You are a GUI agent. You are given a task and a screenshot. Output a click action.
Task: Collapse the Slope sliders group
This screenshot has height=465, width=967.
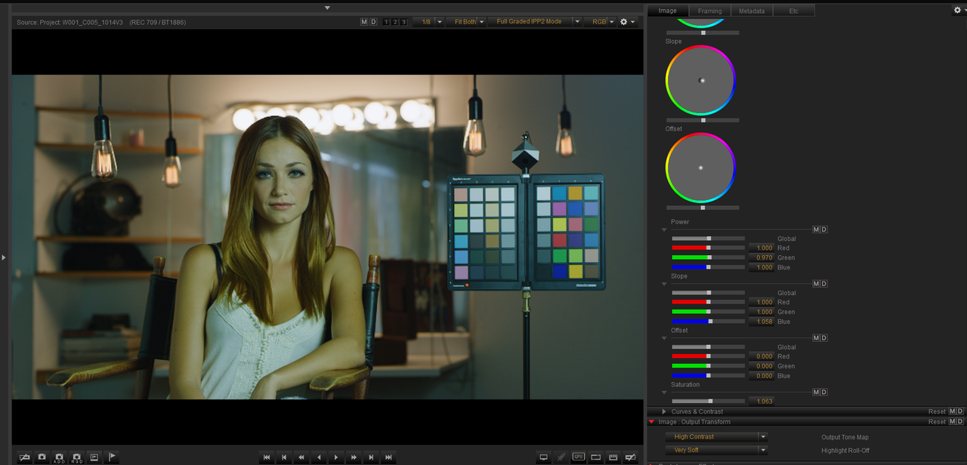(665, 284)
